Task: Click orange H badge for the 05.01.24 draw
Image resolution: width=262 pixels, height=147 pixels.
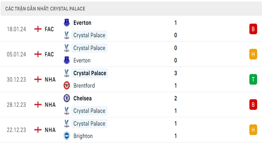Action: pos(253,54)
